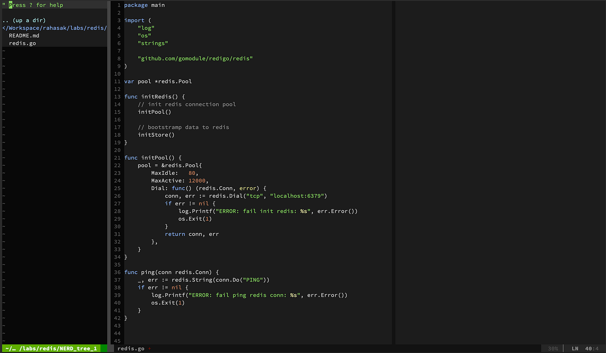
Task: Open README.md from the NERDTree sidebar
Action: [x=24, y=35]
